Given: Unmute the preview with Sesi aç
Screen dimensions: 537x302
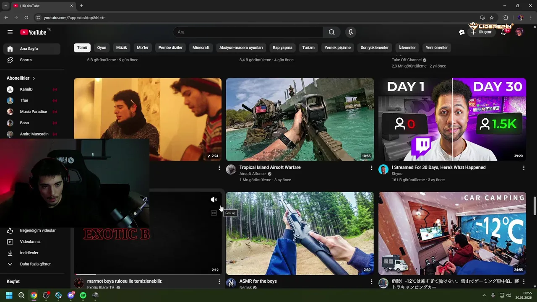Looking at the screenshot, I should pyautogui.click(x=214, y=200).
